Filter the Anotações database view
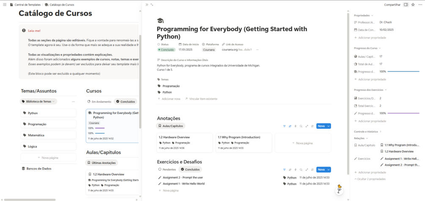The width and height of the screenshot is (425, 201). coord(285,126)
